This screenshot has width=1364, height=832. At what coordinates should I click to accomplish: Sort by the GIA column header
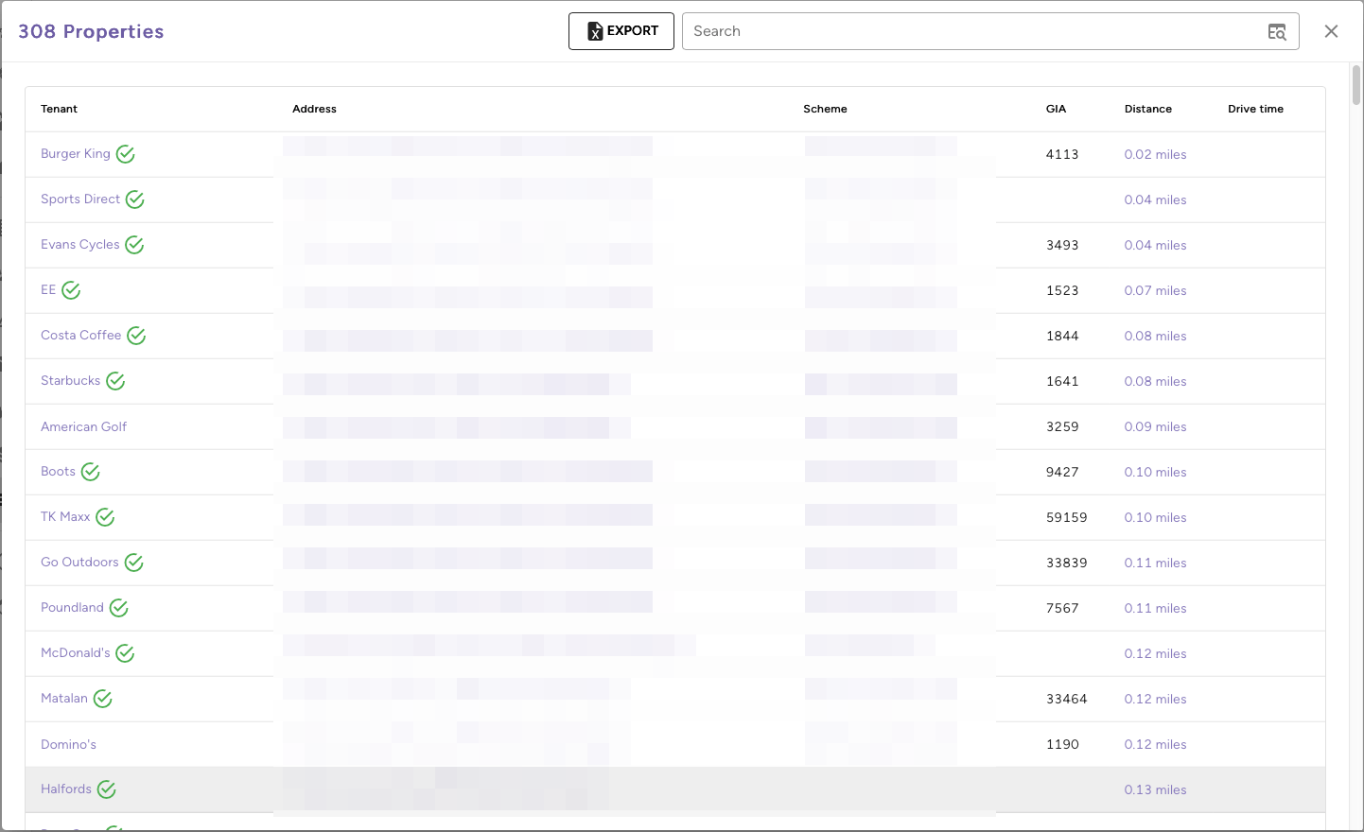pyautogui.click(x=1056, y=109)
